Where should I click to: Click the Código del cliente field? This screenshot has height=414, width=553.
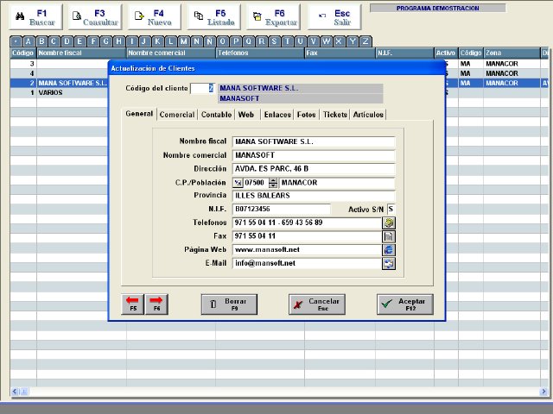pos(202,88)
